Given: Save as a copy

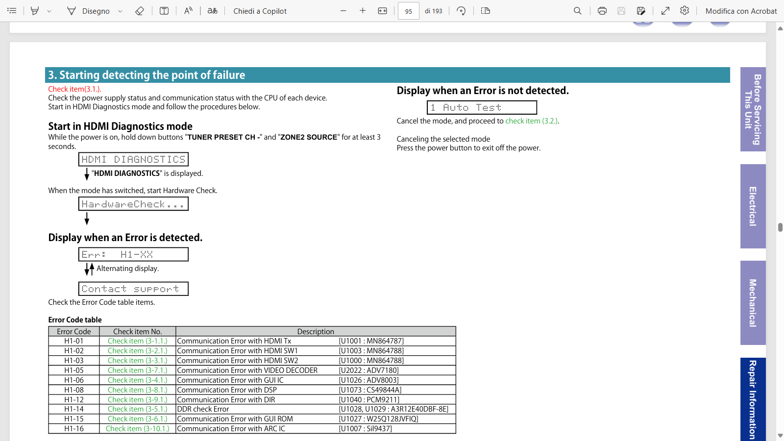Looking at the screenshot, I should (641, 11).
